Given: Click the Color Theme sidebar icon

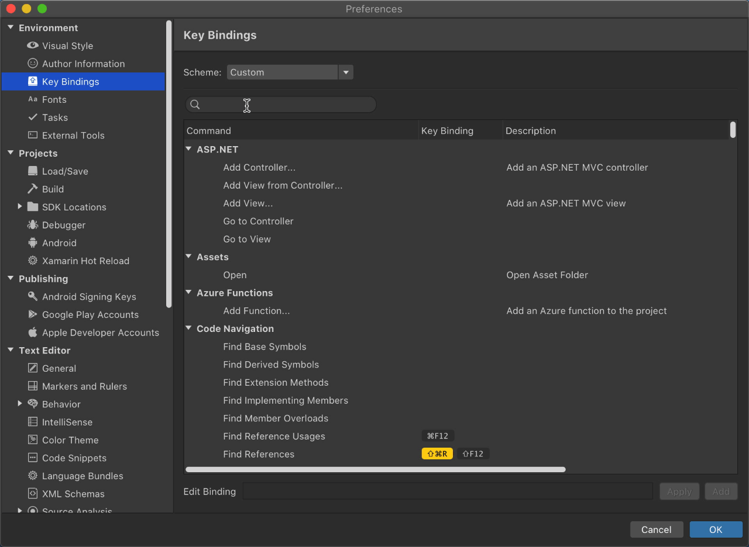Looking at the screenshot, I should (33, 440).
